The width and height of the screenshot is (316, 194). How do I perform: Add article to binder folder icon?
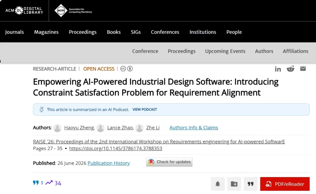[x=234, y=184]
